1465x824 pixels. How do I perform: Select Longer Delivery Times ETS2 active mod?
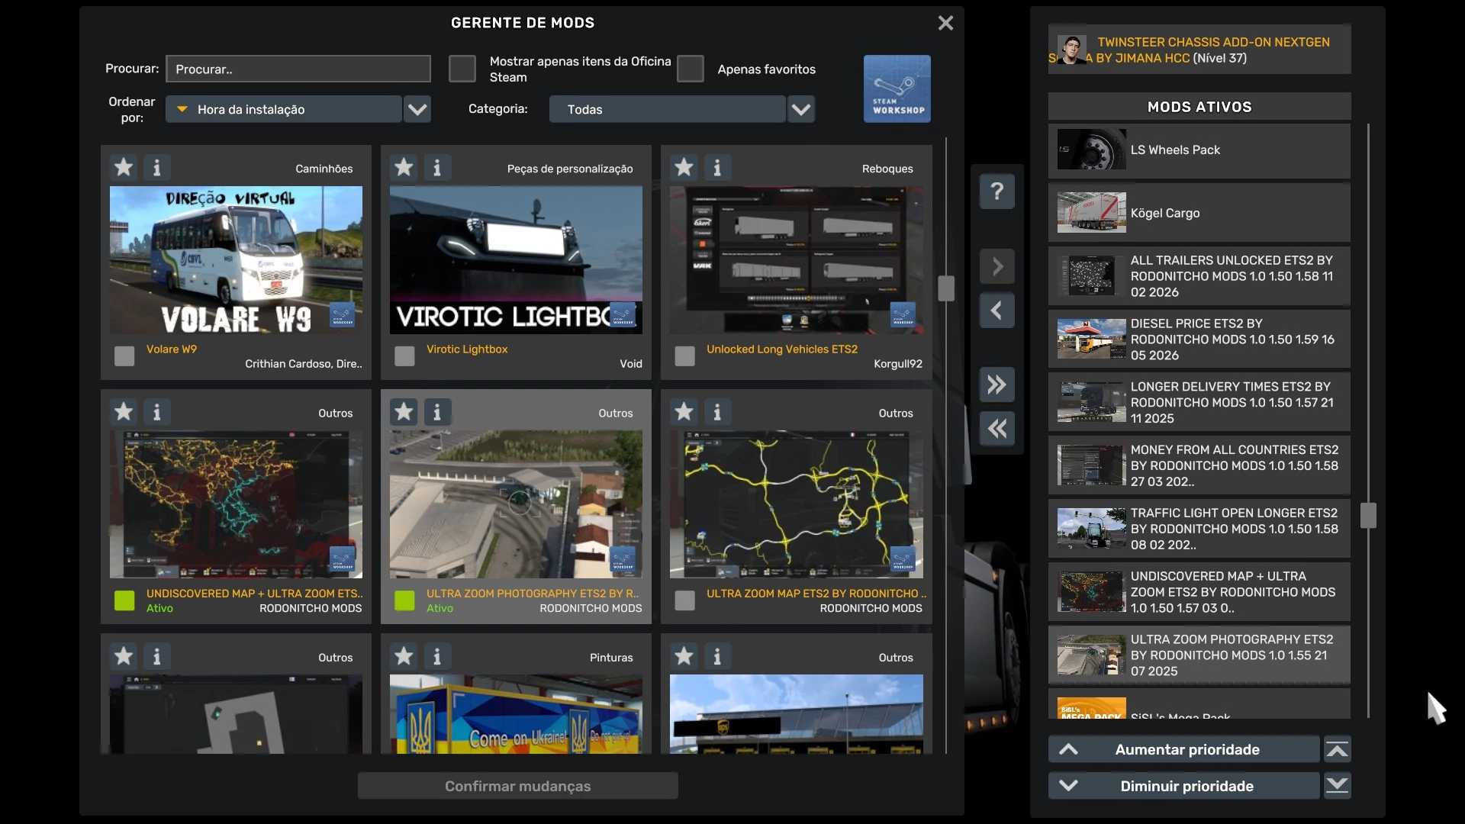coord(1199,403)
